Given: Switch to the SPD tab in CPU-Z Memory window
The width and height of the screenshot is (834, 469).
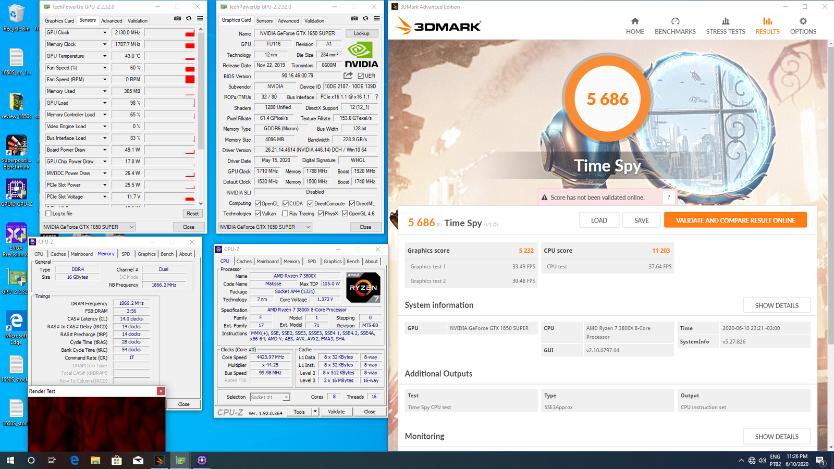Looking at the screenshot, I should pos(126,254).
